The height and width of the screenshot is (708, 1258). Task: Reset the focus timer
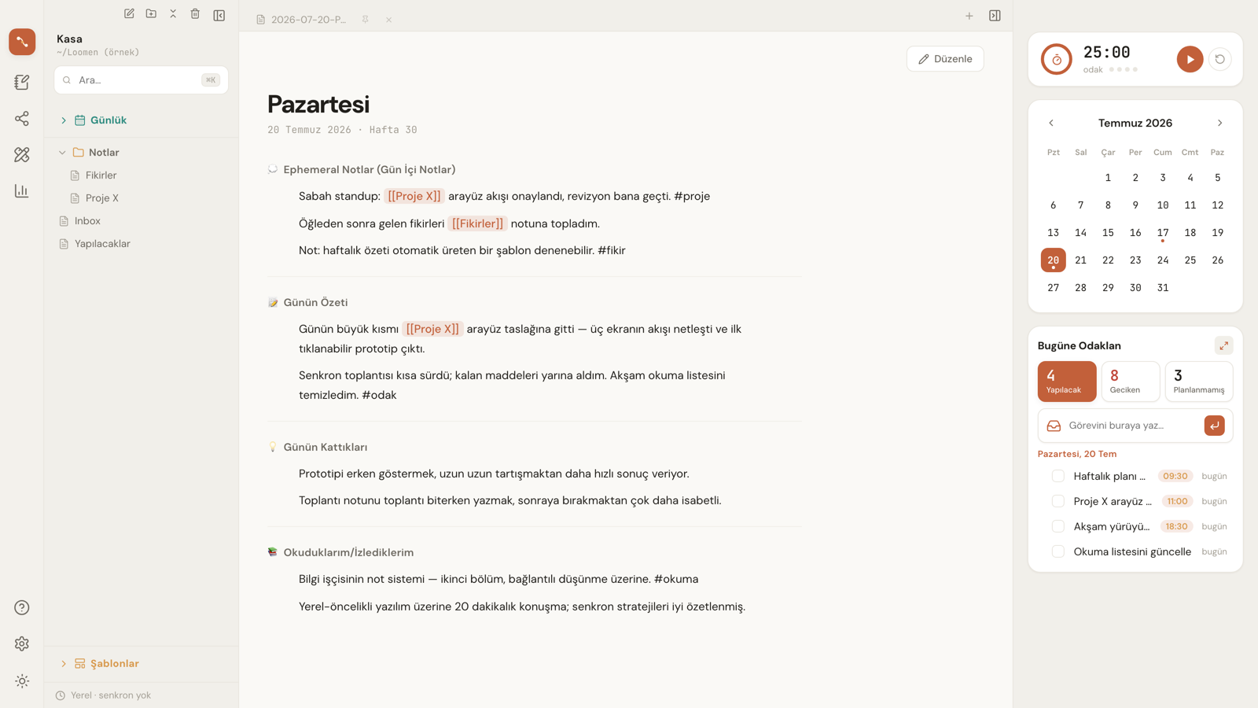click(1219, 59)
